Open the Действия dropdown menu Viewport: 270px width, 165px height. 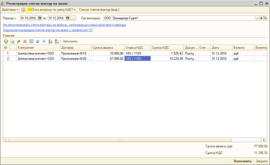click(10, 9)
